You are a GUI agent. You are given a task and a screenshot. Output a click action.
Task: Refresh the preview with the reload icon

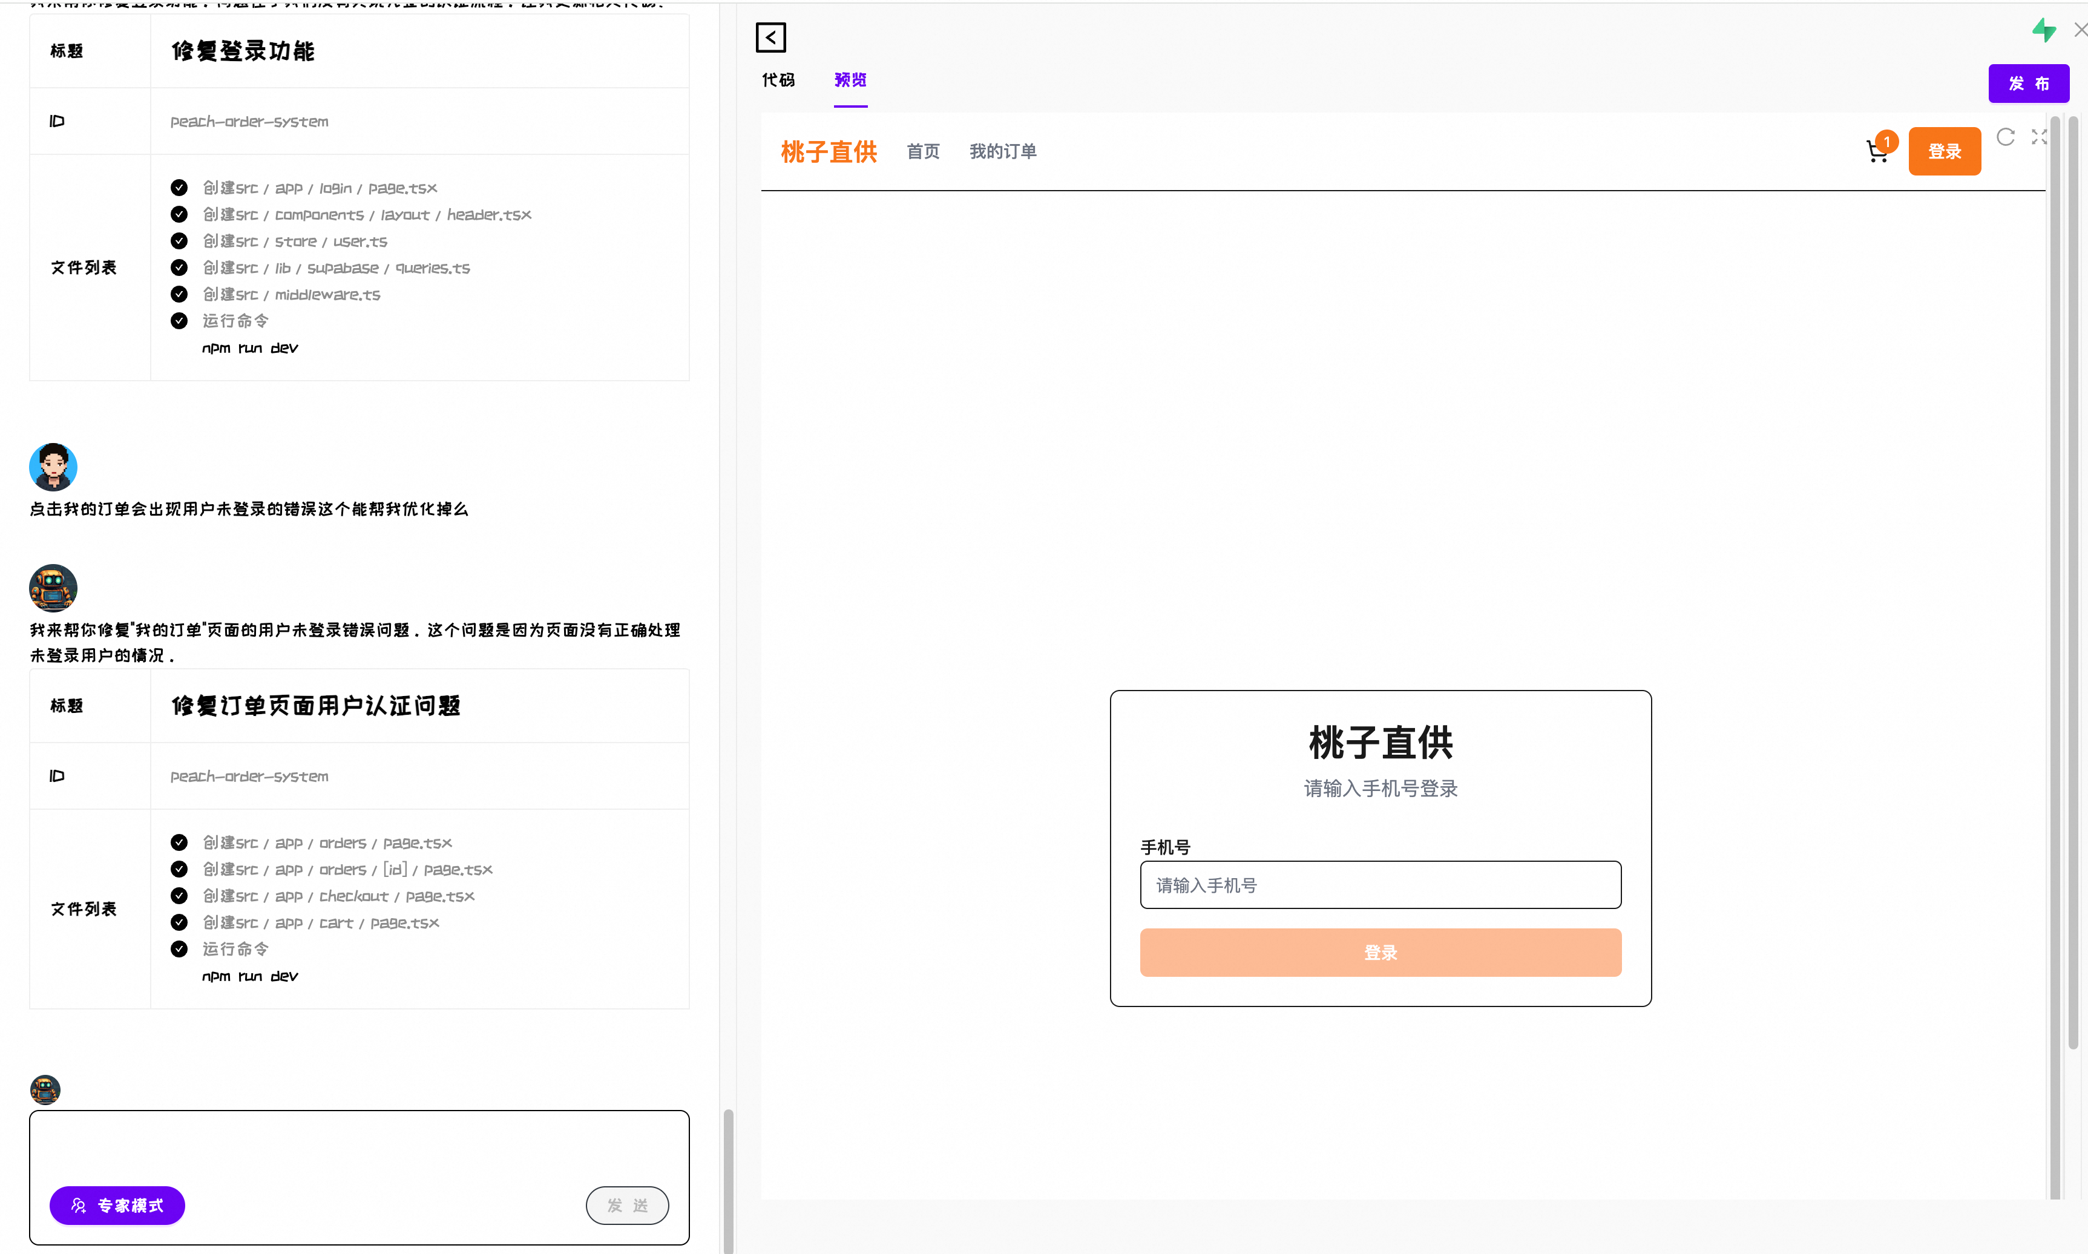click(x=2005, y=137)
